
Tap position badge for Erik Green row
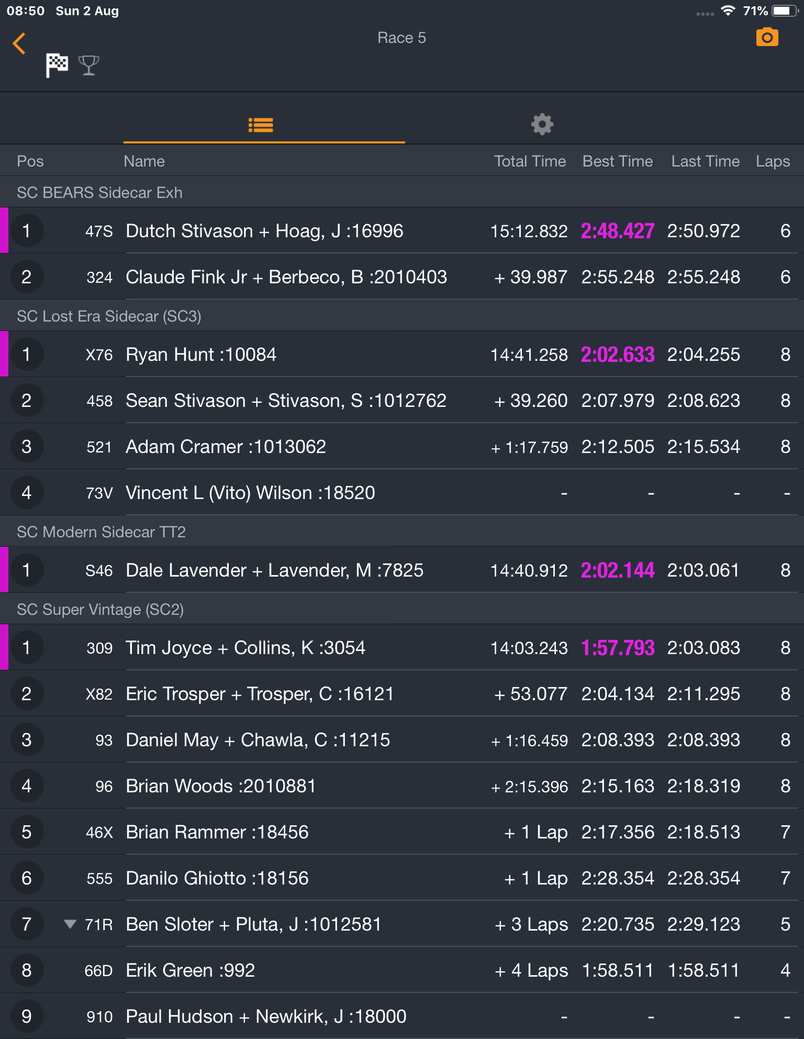(27, 970)
